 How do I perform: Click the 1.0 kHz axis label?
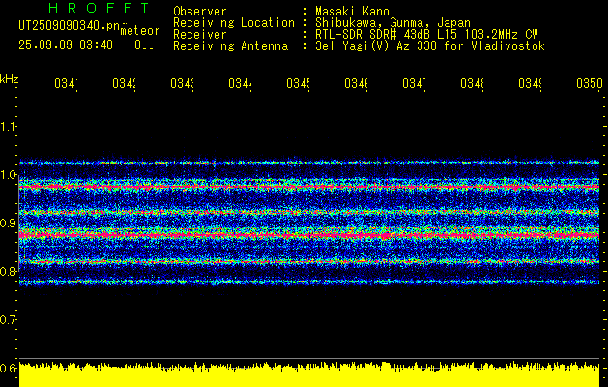click(8, 175)
